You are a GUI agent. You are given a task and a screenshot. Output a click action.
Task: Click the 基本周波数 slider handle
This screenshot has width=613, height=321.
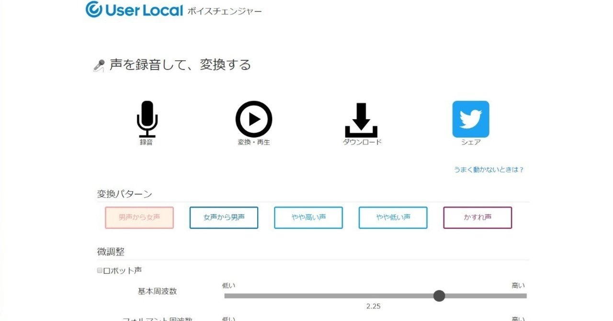439,296
